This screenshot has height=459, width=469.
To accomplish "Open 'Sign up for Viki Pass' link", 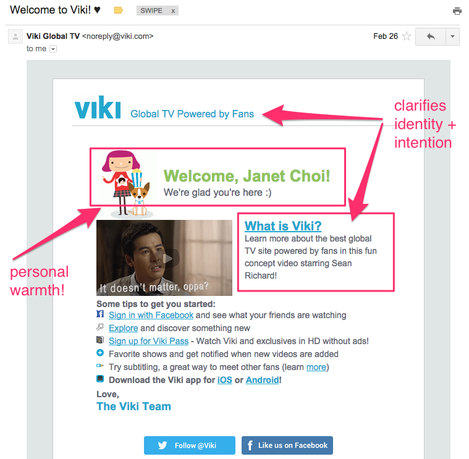I will [149, 341].
